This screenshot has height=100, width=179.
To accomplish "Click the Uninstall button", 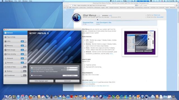I will pyautogui.click(x=67, y=81).
